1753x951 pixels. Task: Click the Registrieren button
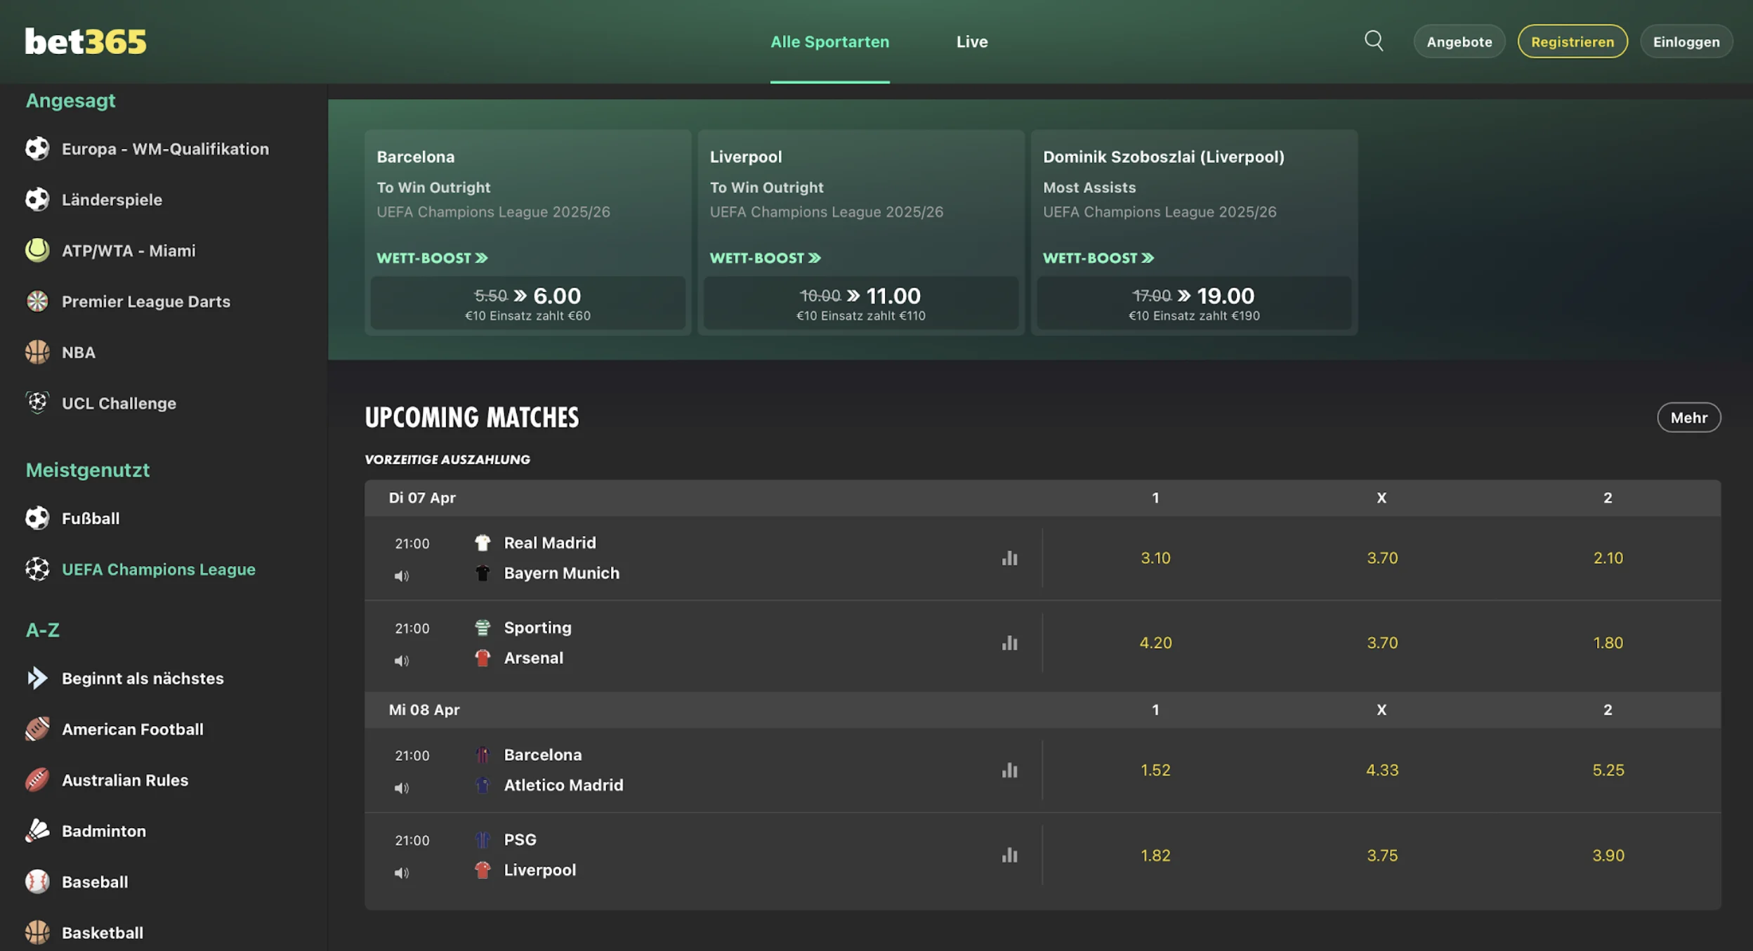click(1572, 42)
